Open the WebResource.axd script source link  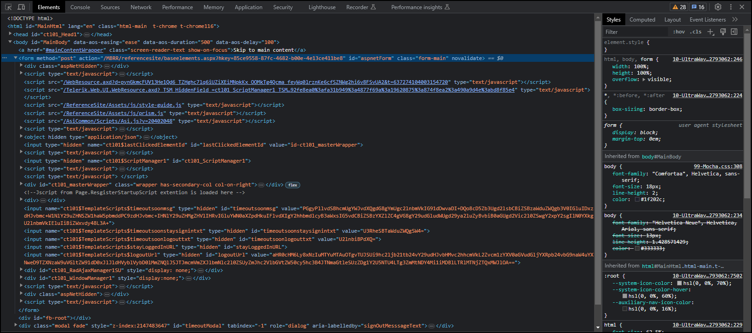256,82
